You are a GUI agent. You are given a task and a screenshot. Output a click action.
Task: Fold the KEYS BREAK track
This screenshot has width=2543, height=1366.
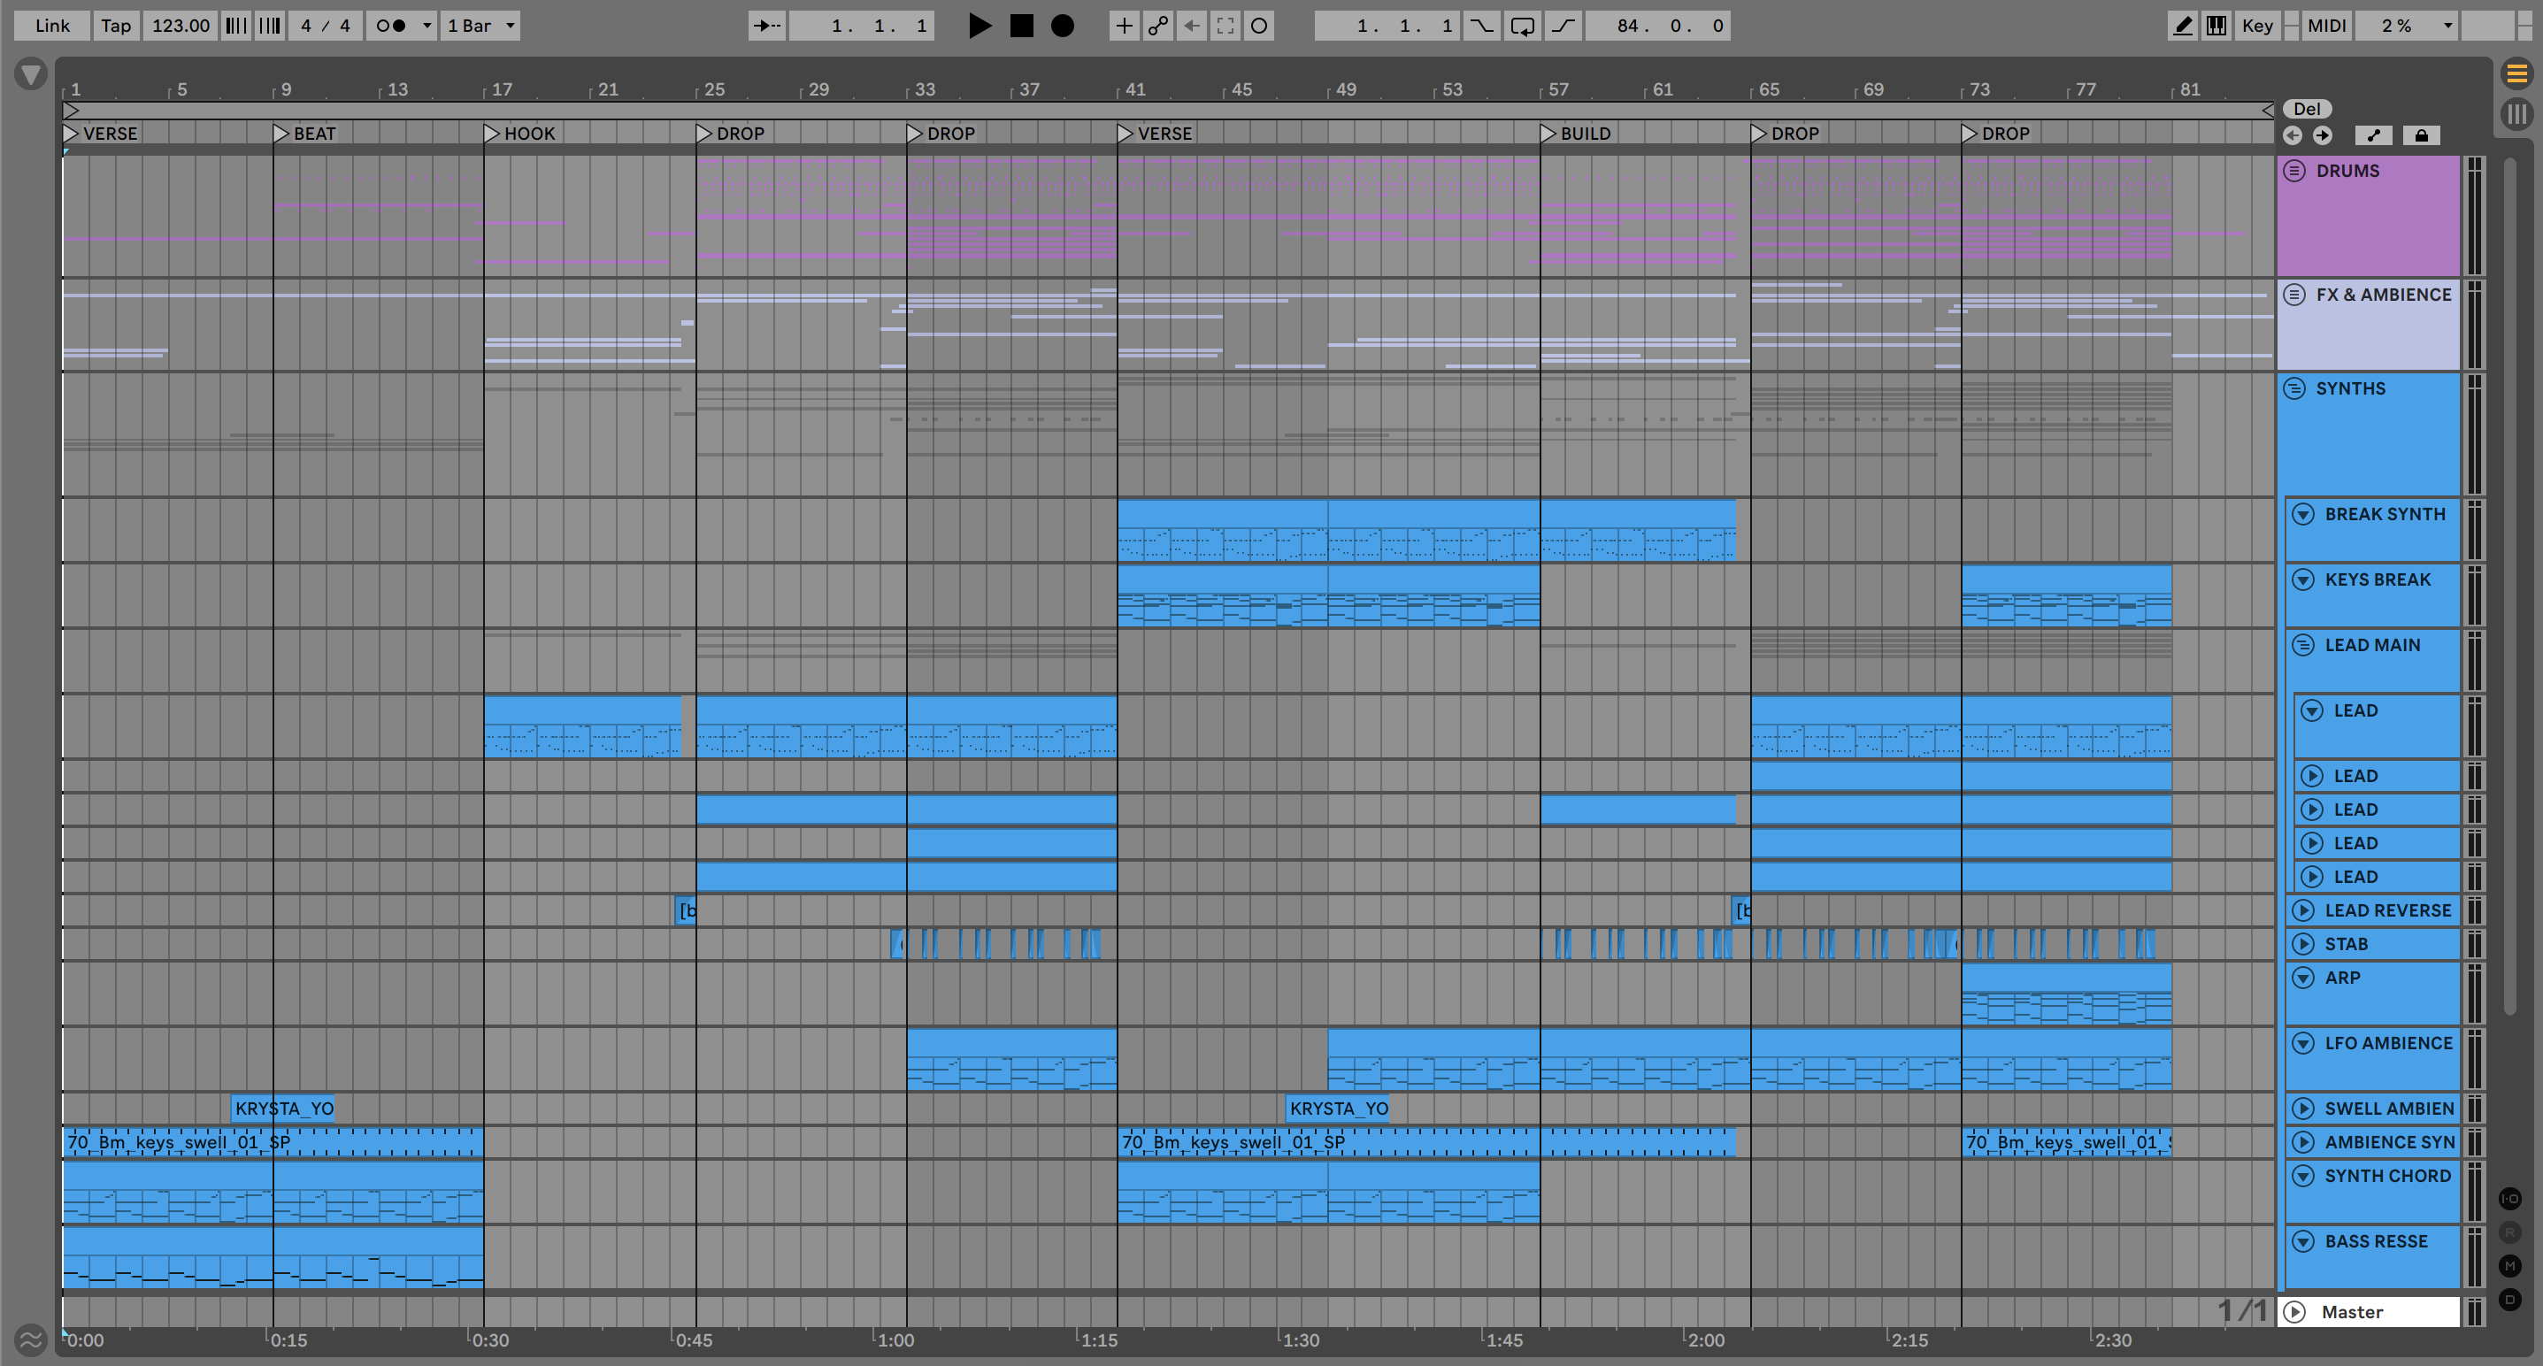tap(2303, 579)
